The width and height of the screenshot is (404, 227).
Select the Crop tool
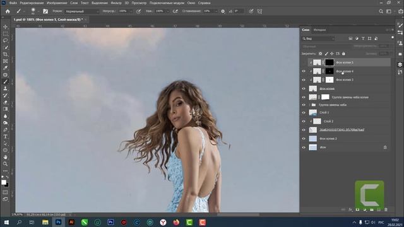point(5,54)
